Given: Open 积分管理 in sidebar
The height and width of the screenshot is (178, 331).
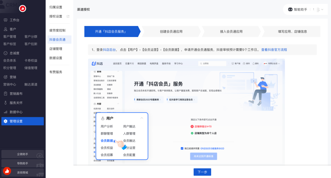Looking at the screenshot, I should [x=10, y=68].
